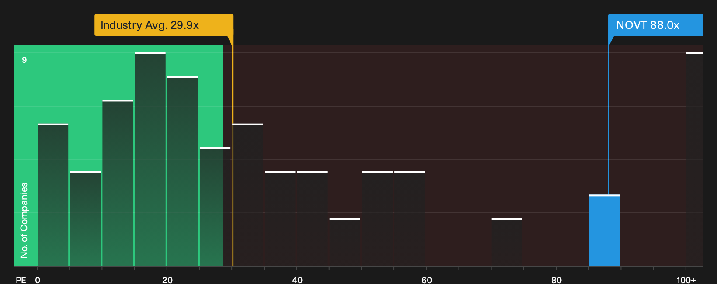717x284 pixels.
Task: Select the blue NOVT histogram bar
Action: (604, 230)
